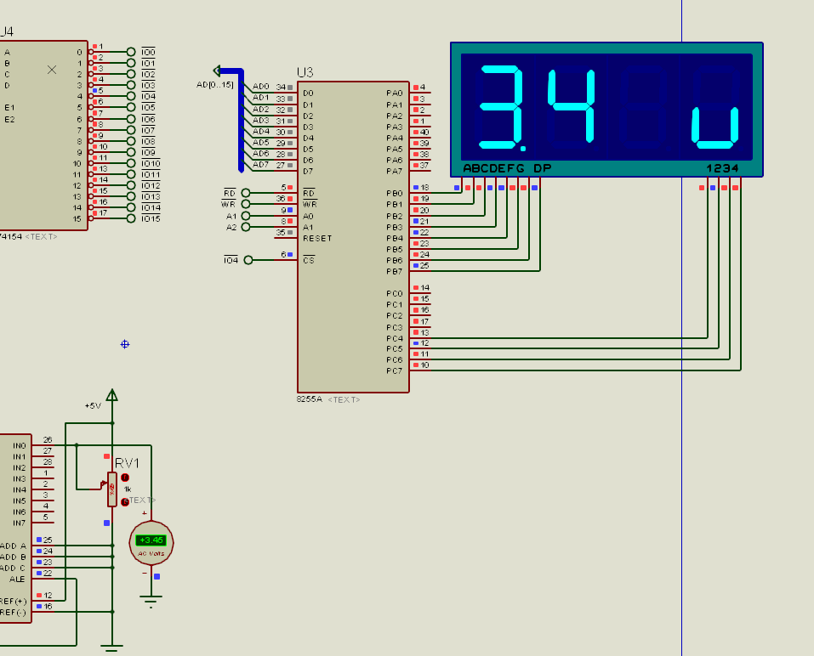Select the RD terminal circle
The height and width of the screenshot is (656, 814).
[x=246, y=193]
